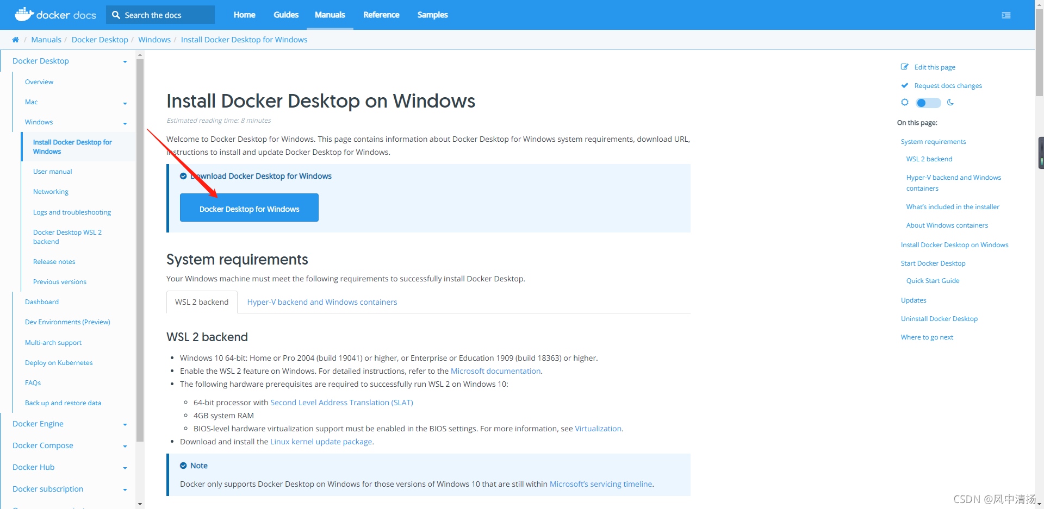Jump to System requirements in page contents
The image size is (1044, 509).
point(933,142)
